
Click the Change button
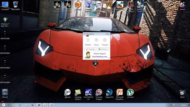[90, 49]
